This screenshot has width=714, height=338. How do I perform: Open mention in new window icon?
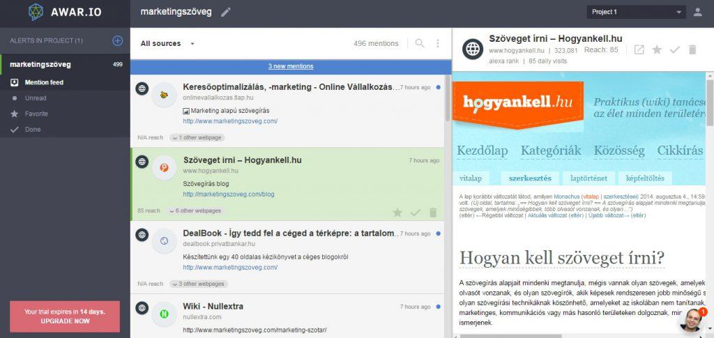click(x=639, y=49)
